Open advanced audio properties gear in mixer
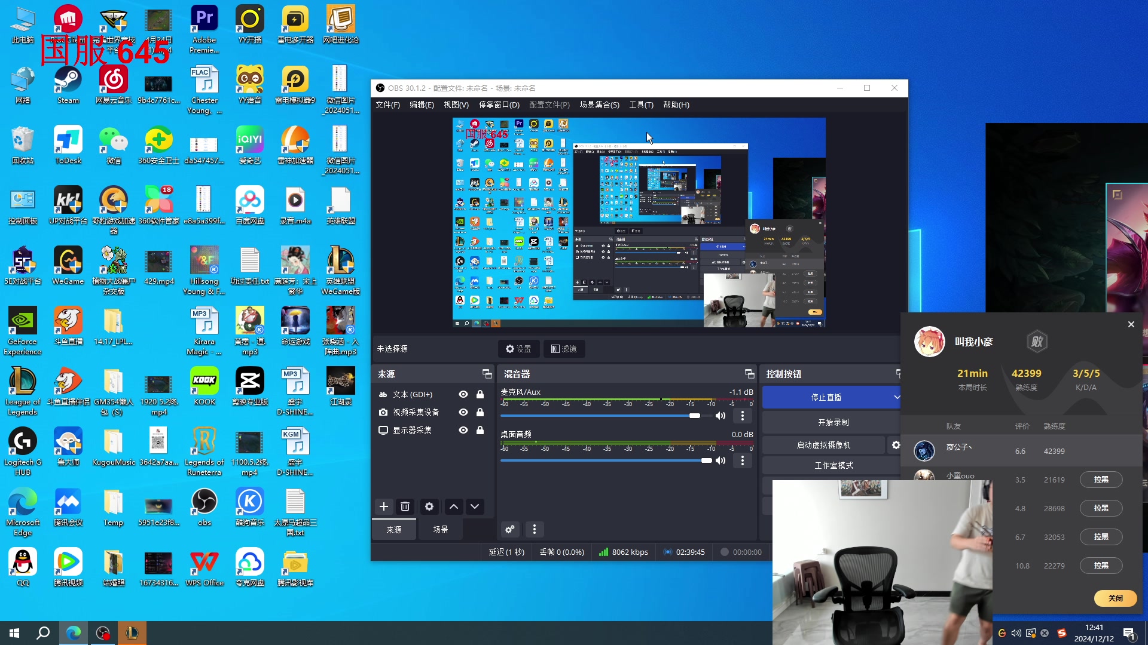 coord(510,529)
